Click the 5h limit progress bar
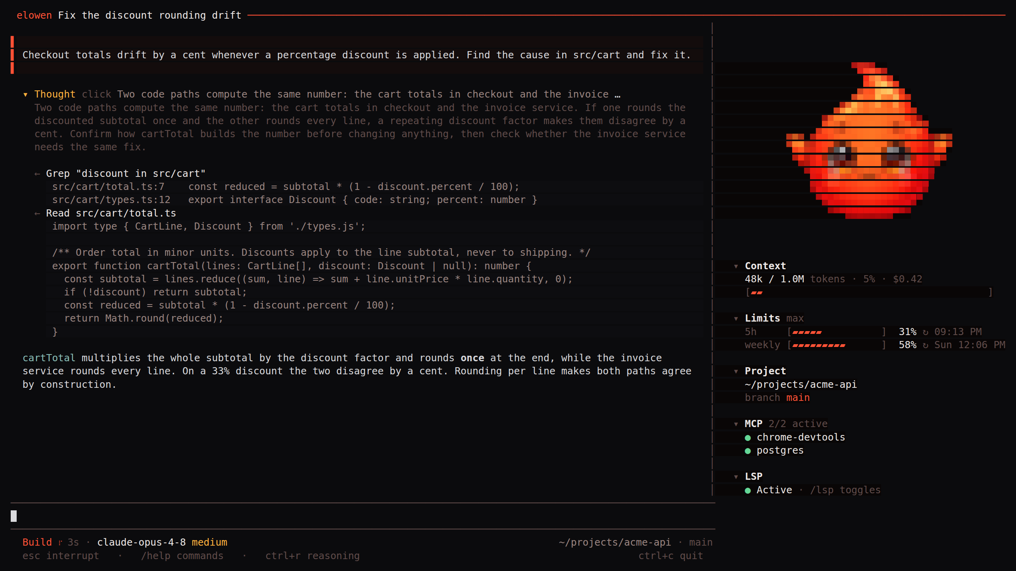 pyautogui.click(x=837, y=332)
